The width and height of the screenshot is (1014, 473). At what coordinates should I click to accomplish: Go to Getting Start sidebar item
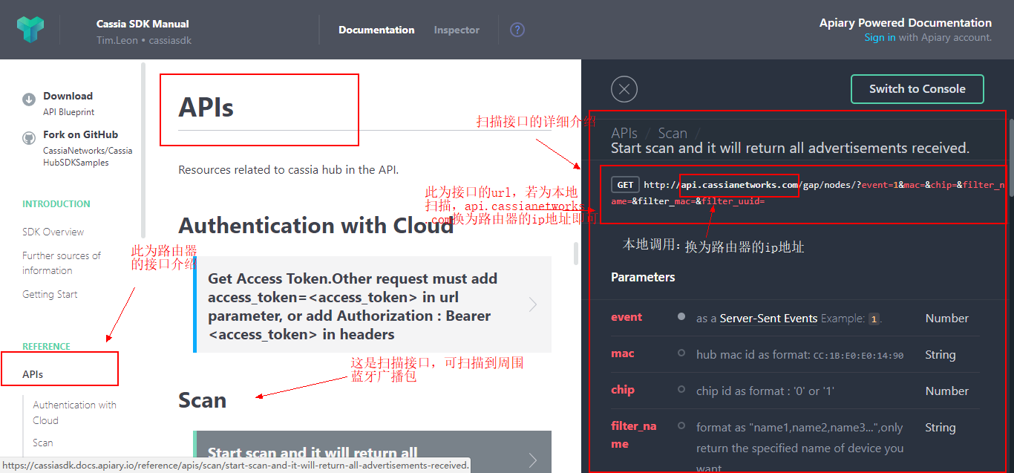pos(50,294)
